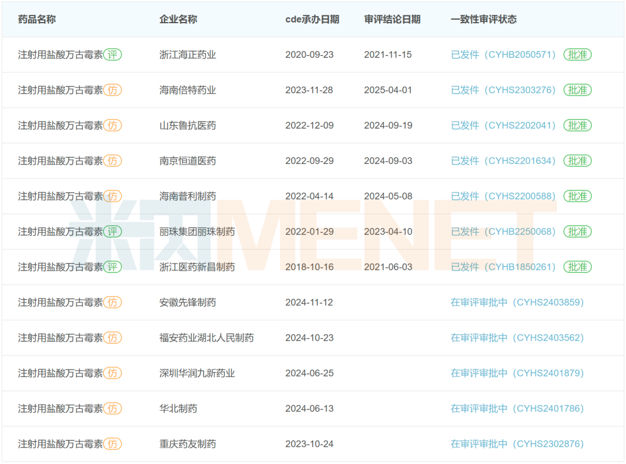Image resolution: width=626 pixels, height=464 pixels.
Task: Click conclusion date 2024-09-19
Action: coord(388,126)
